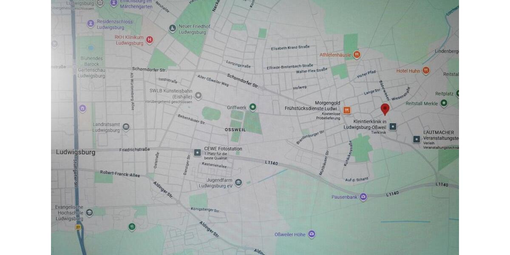Click the OSSWEIL district label
510x255 pixels.
tap(235, 130)
